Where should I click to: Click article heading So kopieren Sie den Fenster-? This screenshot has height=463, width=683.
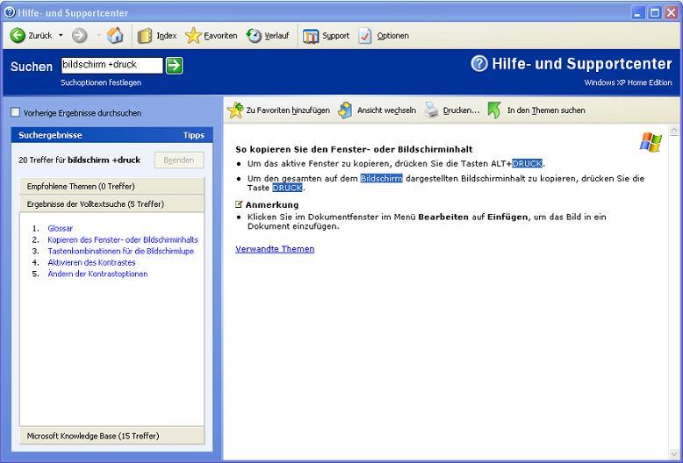point(354,149)
